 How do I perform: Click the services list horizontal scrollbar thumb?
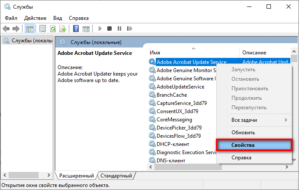point(188,167)
